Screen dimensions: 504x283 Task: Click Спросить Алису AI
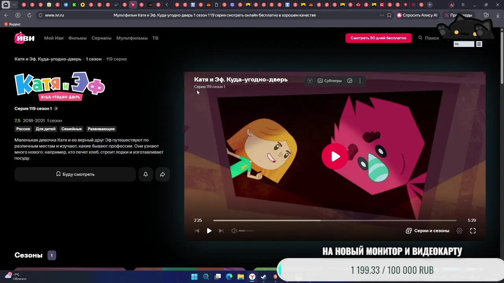pyautogui.click(x=417, y=15)
